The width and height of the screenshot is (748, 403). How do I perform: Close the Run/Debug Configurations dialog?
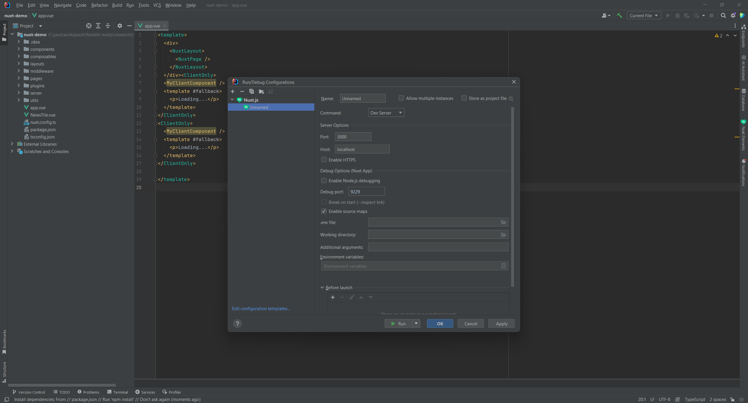tap(514, 82)
